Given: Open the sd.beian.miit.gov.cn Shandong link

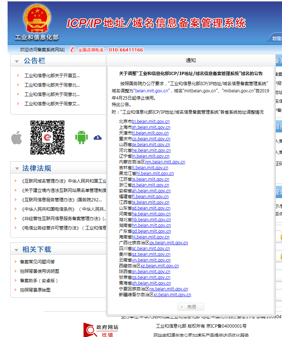Looking at the screenshot, I should pyautogui.click(x=151, y=208).
